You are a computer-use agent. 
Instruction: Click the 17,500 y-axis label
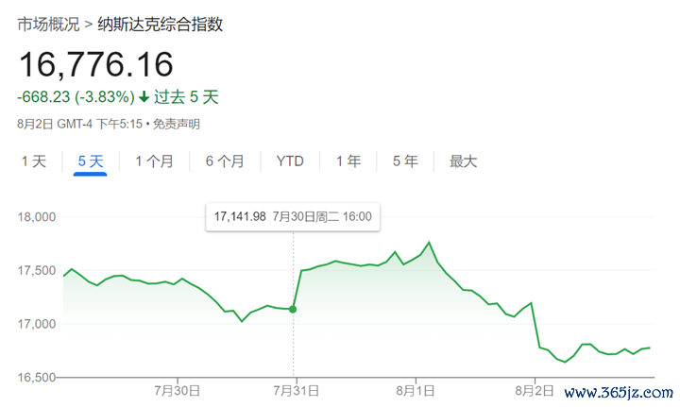[37, 270]
